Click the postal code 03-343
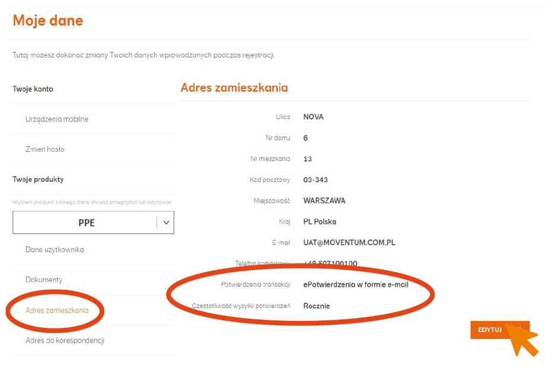This screenshot has height=378, width=555. pos(315,180)
